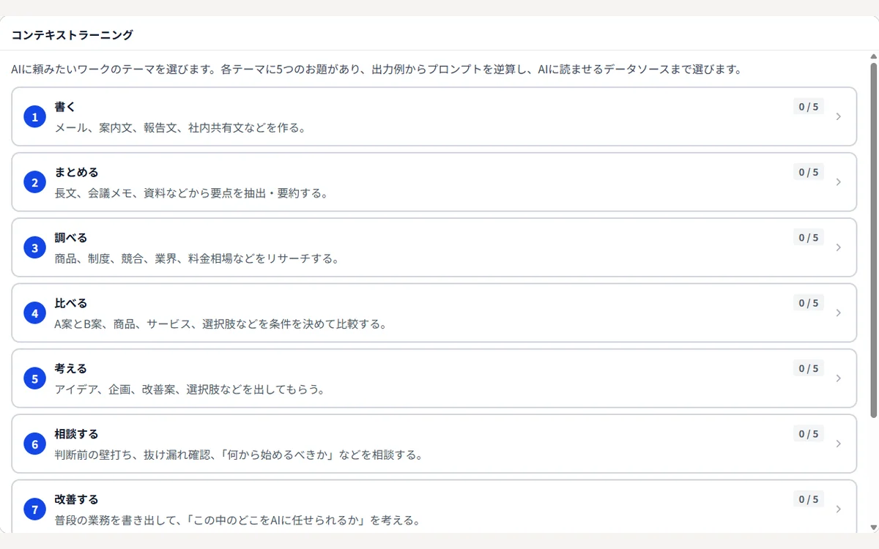Click the vertical scrollbar thumb
This screenshot has height=549, width=879.
point(873,240)
